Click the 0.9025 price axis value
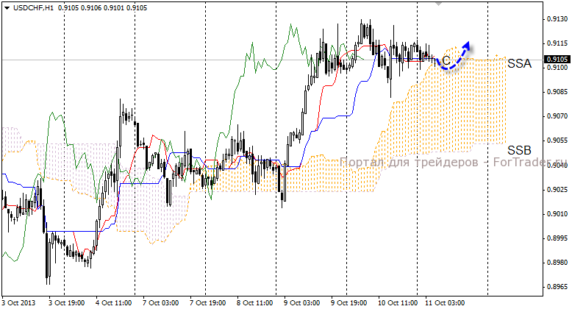This screenshot has height=309, width=572. tap(557, 189)
